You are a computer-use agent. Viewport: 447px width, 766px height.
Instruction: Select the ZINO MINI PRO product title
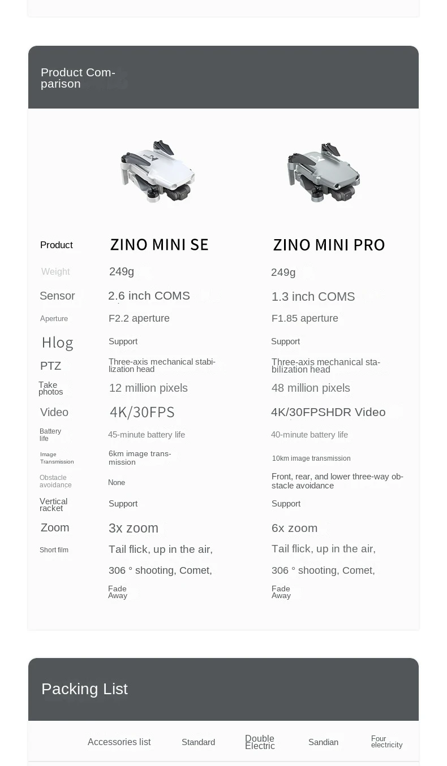coord(329,245)
